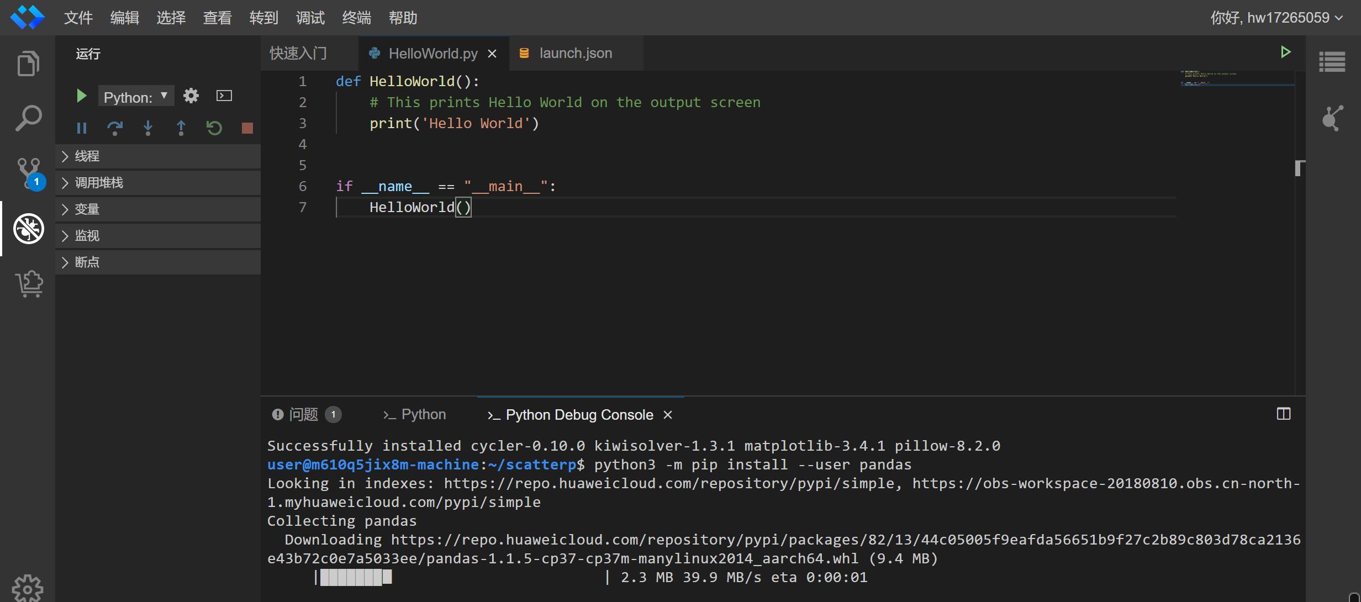The height and width of the screenshot is (602, 1361).
Task: Open the Python configuration dropdown
Action: pyautogui.click(x=136, y=97)
